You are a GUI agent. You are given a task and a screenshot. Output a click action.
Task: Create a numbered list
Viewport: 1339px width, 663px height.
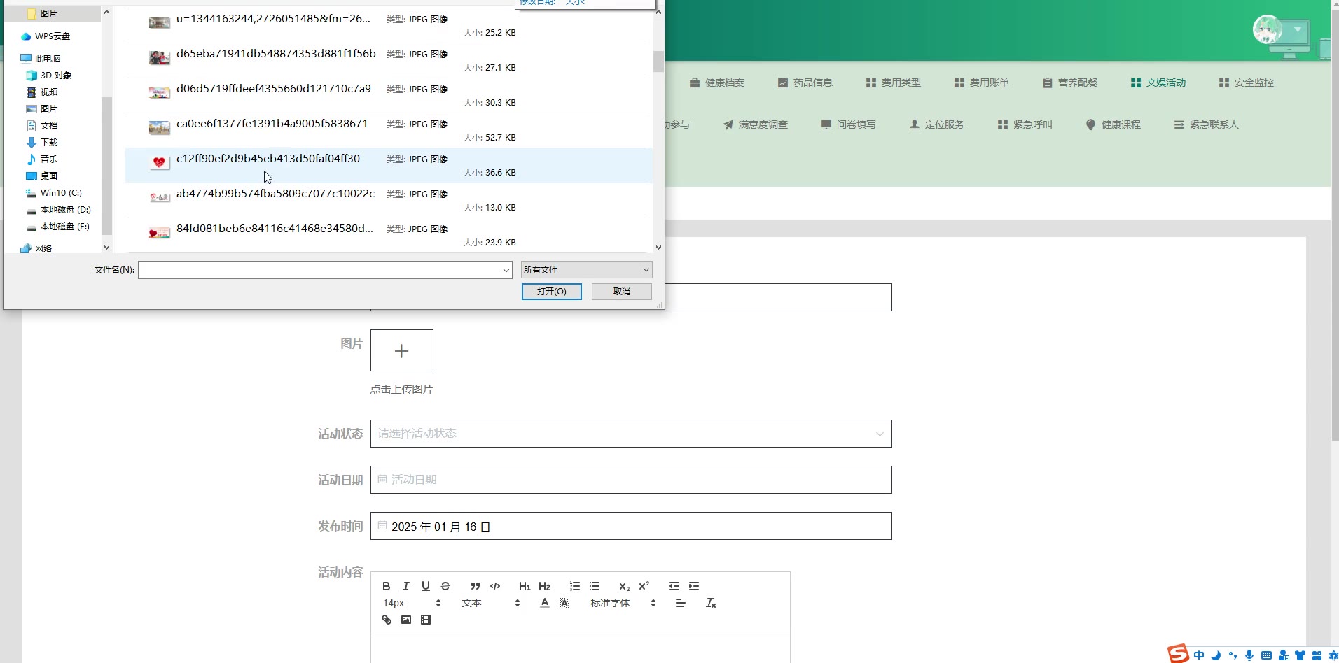pos(575,586)
